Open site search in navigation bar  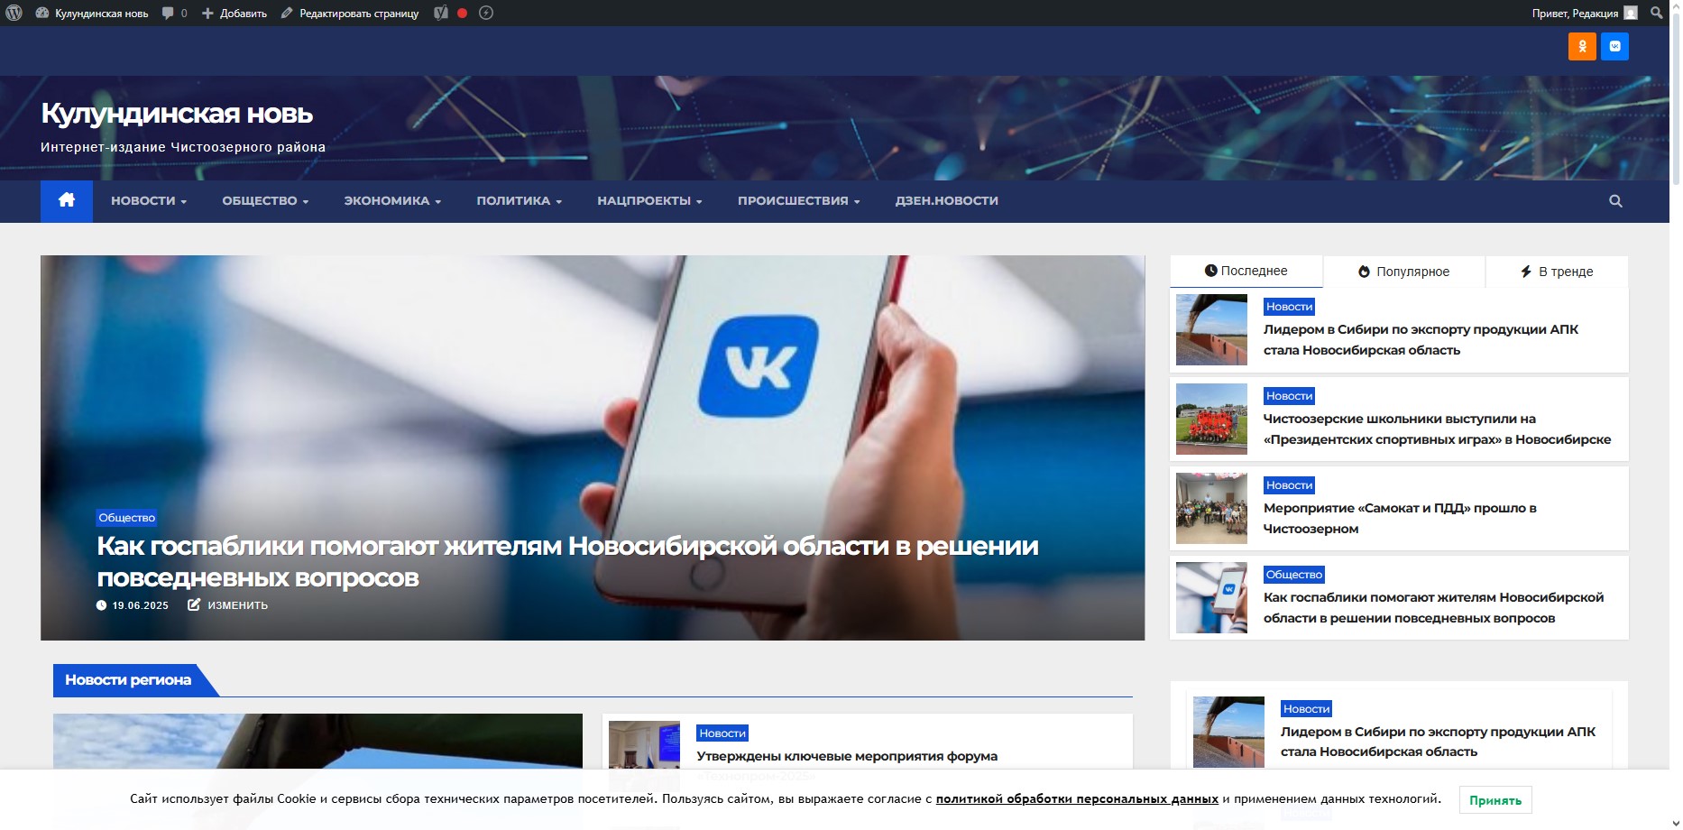pos(1615,201)
